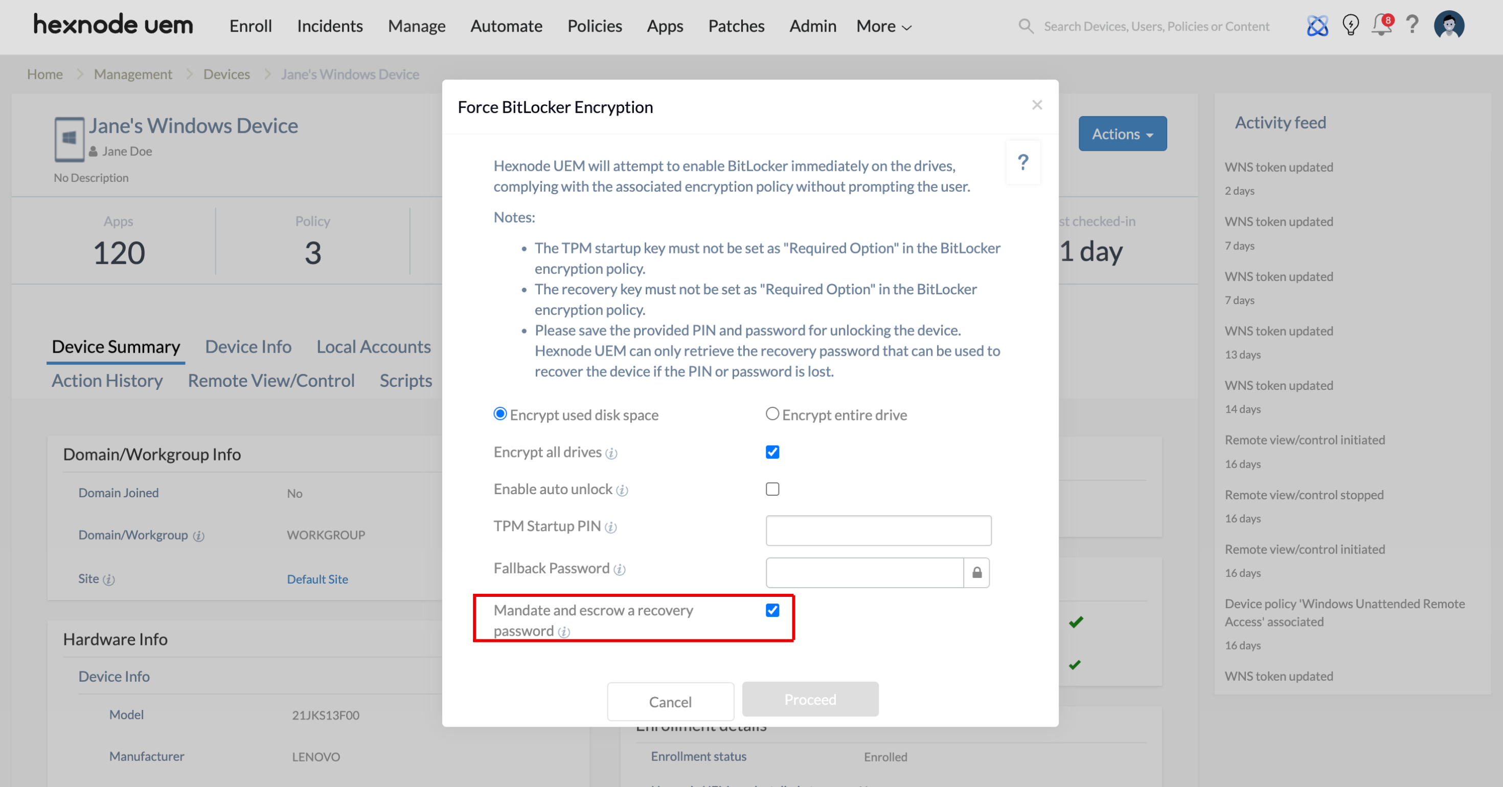Switch to Local Accounts tab
Image resolution: width=1503 pixels, height=787 pixels.
pyautogui.click(x=373, y=346)
